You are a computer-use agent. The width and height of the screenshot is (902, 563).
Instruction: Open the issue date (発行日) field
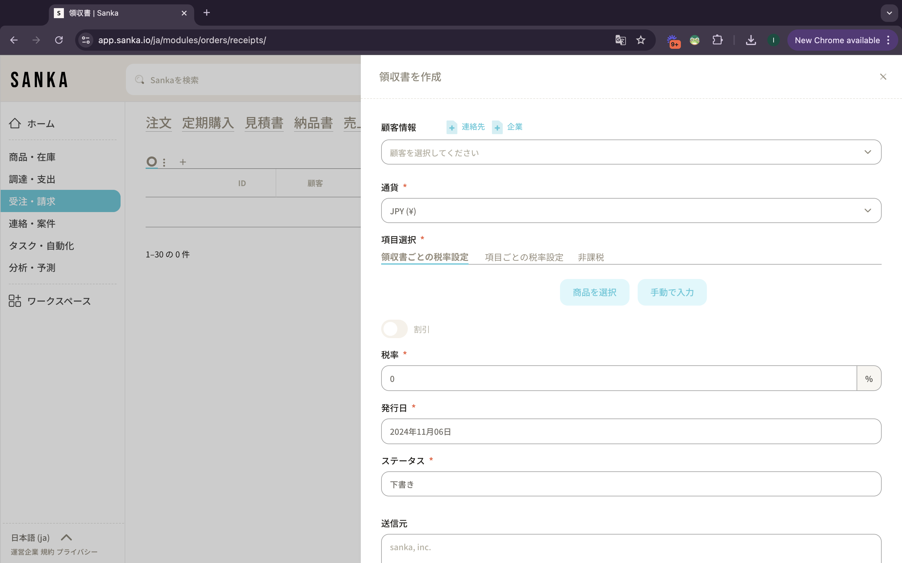631,431
